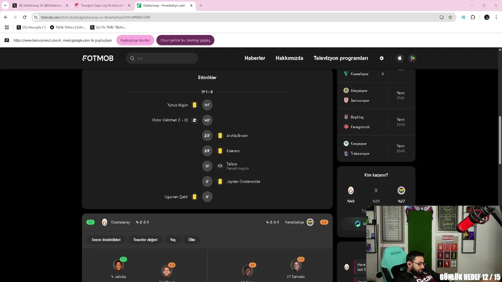This screenshot has height=282, width=502.
Task: Open Alanyaspor vs Samsunspor match
Action: 376,96
